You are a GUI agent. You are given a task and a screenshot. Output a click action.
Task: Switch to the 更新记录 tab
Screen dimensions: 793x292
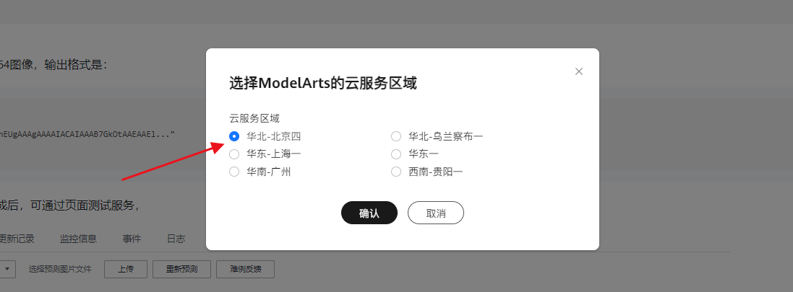coord(16,239)
